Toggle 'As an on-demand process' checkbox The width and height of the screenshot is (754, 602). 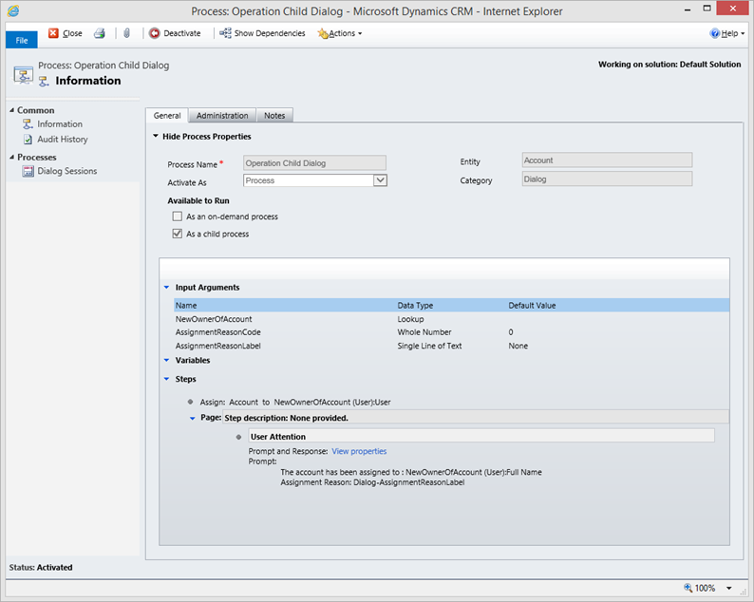pos(178,216)
